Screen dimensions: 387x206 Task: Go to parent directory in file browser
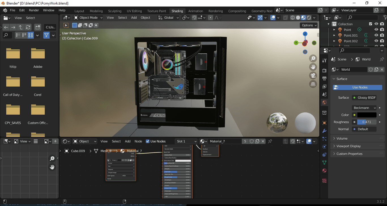coord(21,27)
